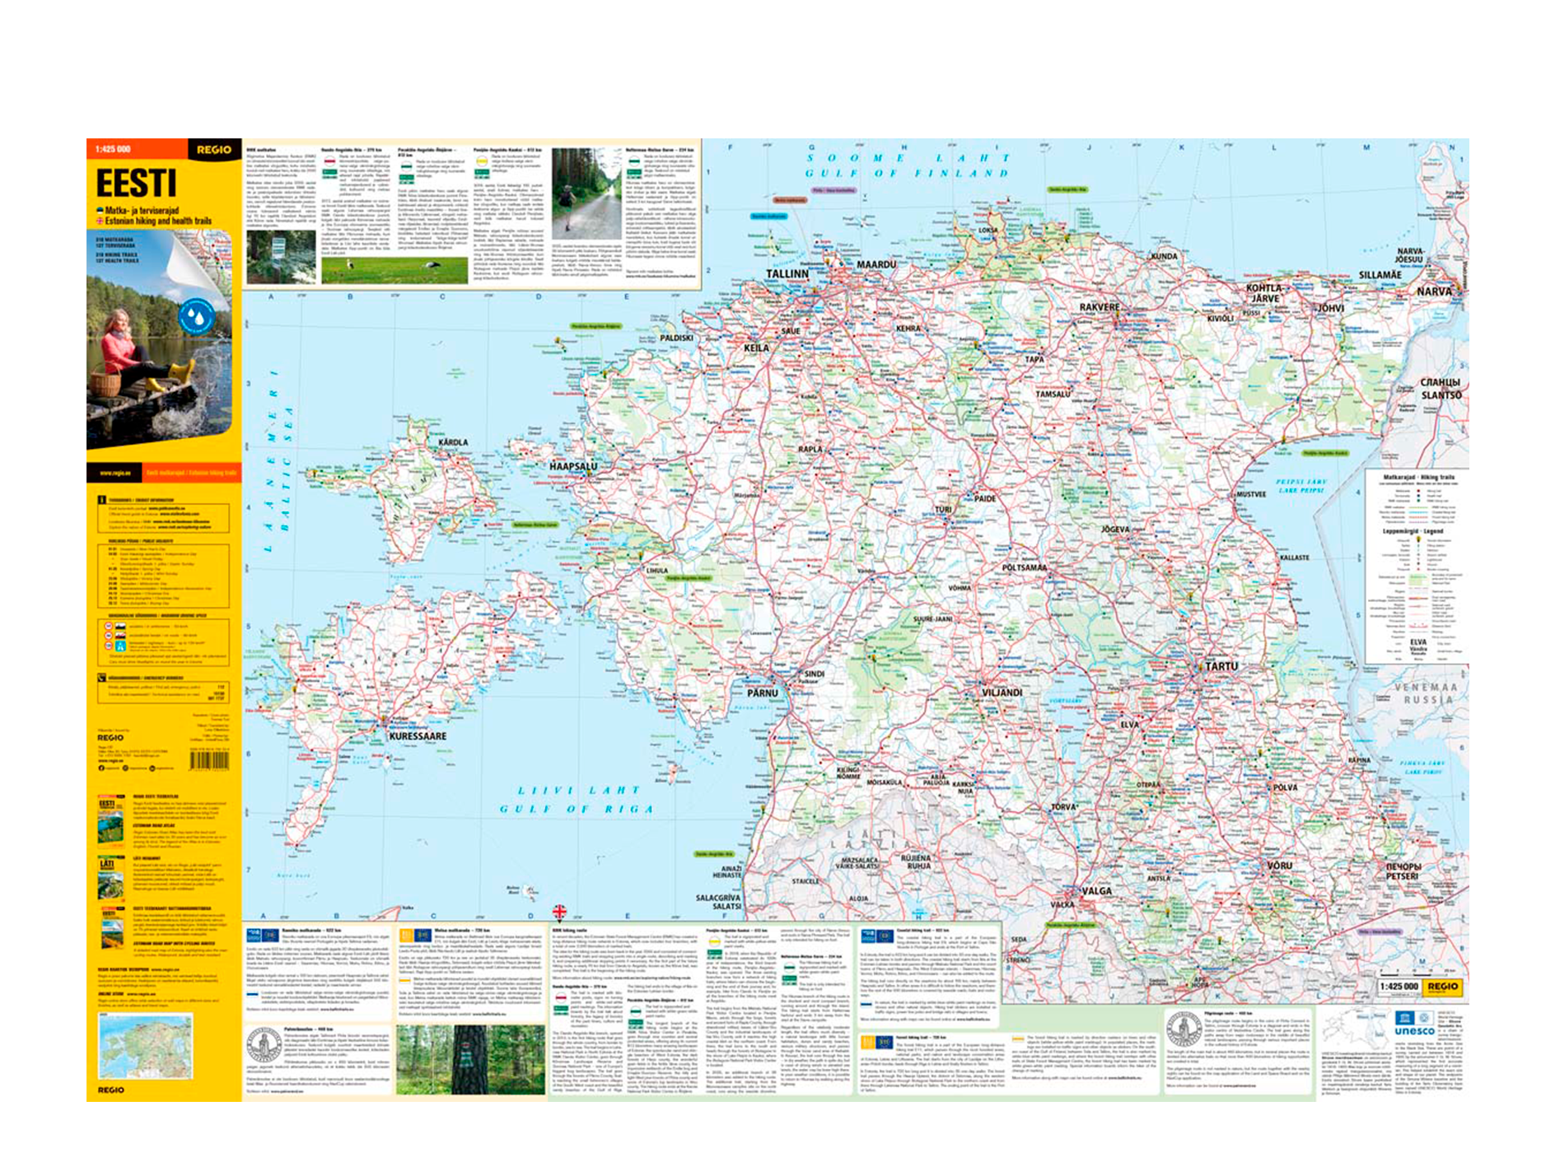This screenshot has height=1153, width=1555.
Task: Click the TÜRI label
Action: point(943,509)
